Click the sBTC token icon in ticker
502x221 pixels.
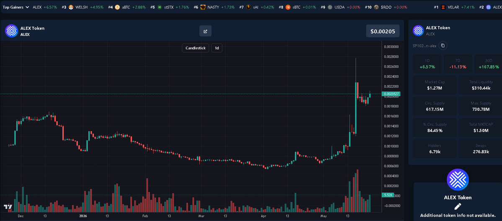point(288,7)
